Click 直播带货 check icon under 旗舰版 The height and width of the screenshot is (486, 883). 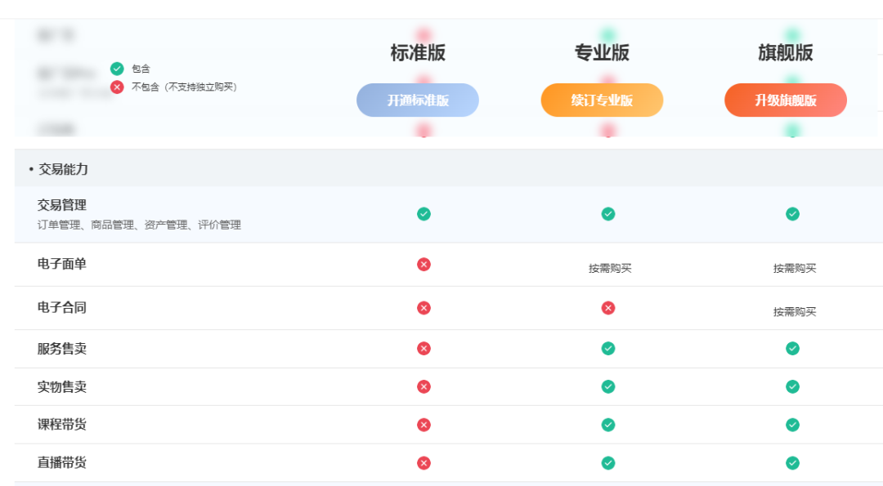pos(792,463)
